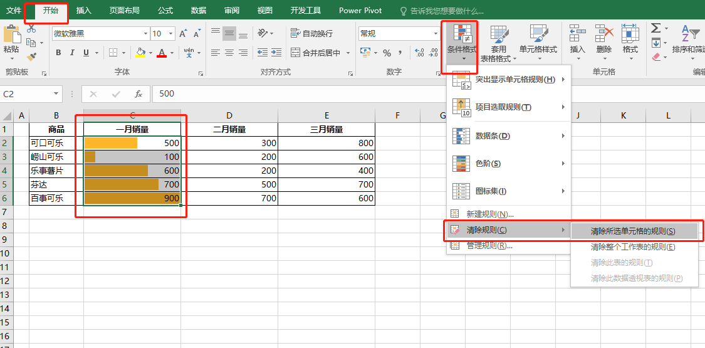Click 新建规则(N)... menu entry
The width and height of the screenshot is (705, 348).
click(508, 214)
